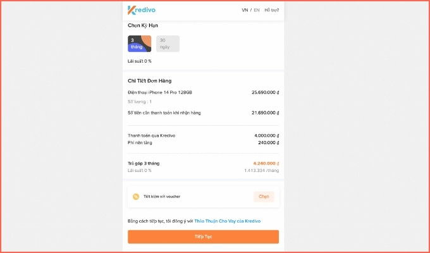Image resolution: width=430 pixels, height=253 pixels.
Task: Select the 30 ngày term option
Action: click(168, 44)
